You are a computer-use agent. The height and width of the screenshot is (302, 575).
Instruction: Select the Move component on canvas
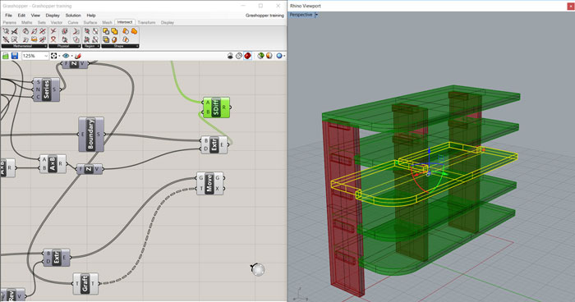209,183
